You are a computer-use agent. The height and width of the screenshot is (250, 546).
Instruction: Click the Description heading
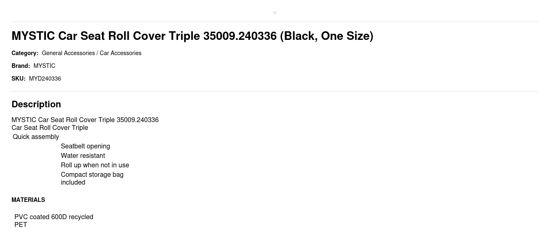(36, 104)
